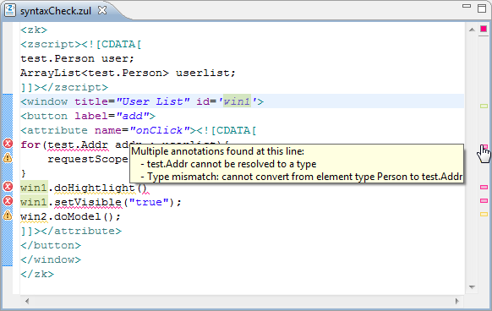Click error marker beside for(test.Addr line
Image resolution: width=492 pixels, height=311 pixels.
pos(8,144)
